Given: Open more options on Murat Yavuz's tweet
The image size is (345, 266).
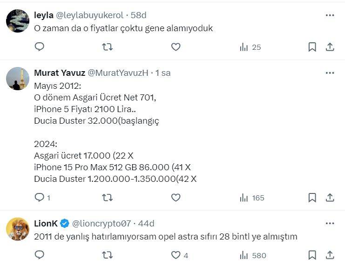Looking at the screenshot, I should point(330,73).
